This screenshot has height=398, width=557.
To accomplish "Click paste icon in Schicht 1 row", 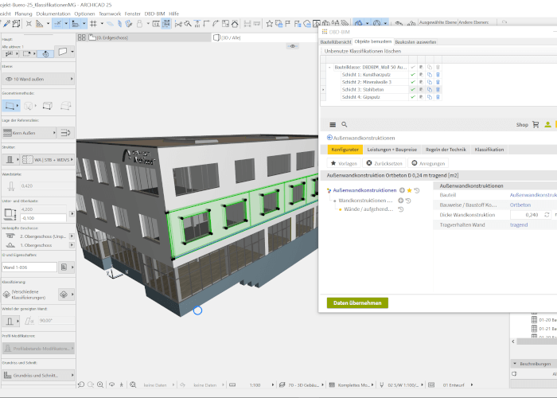I will tap(421, 75).
